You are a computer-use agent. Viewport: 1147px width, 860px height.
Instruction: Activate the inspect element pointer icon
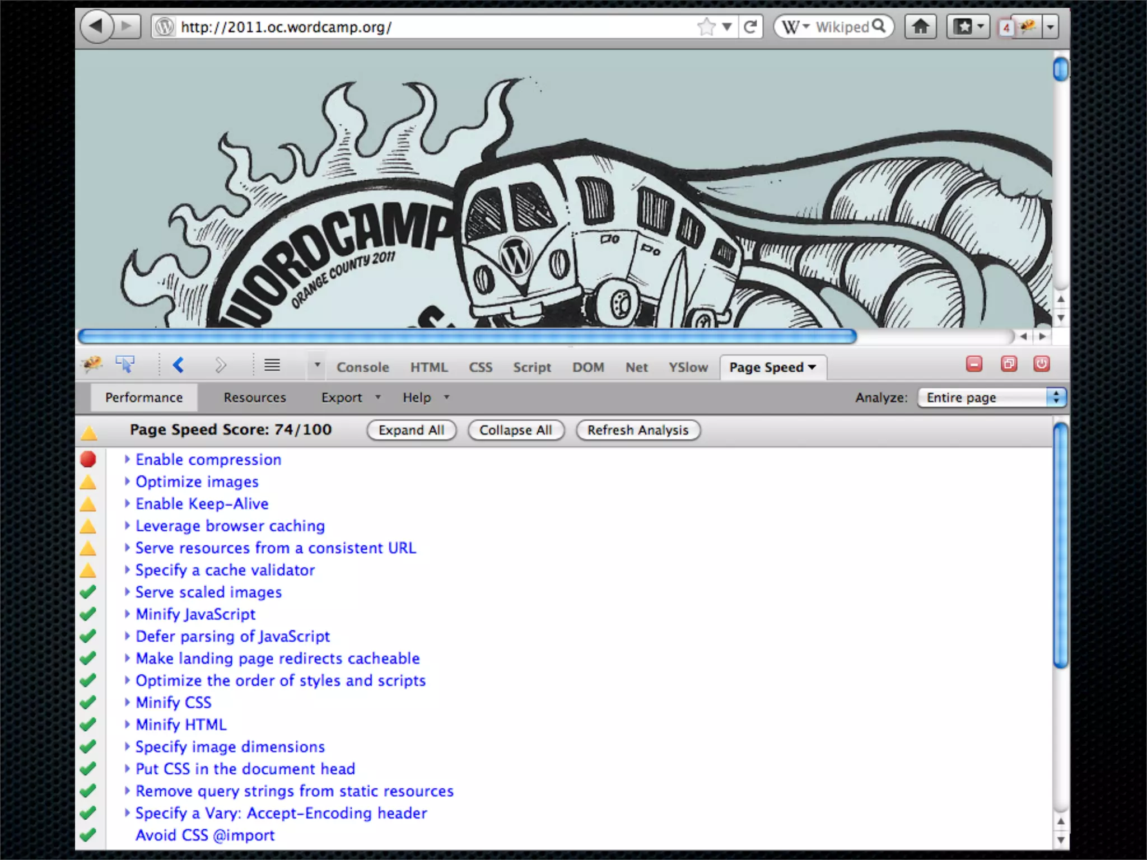[x=125, y=364]
